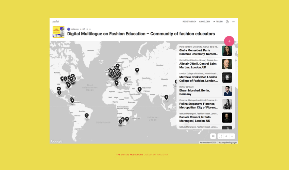Open the help question mark icon
Viewport: 289px width, 170px height.
point(227,22)
